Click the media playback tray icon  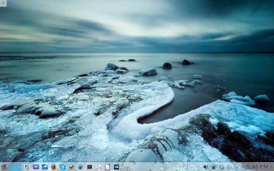pyautogui.click(x=229, y=167)
